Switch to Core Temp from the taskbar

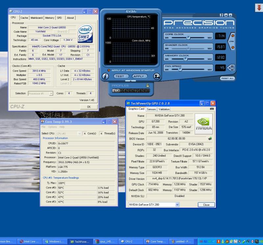[x=156, y=241]
